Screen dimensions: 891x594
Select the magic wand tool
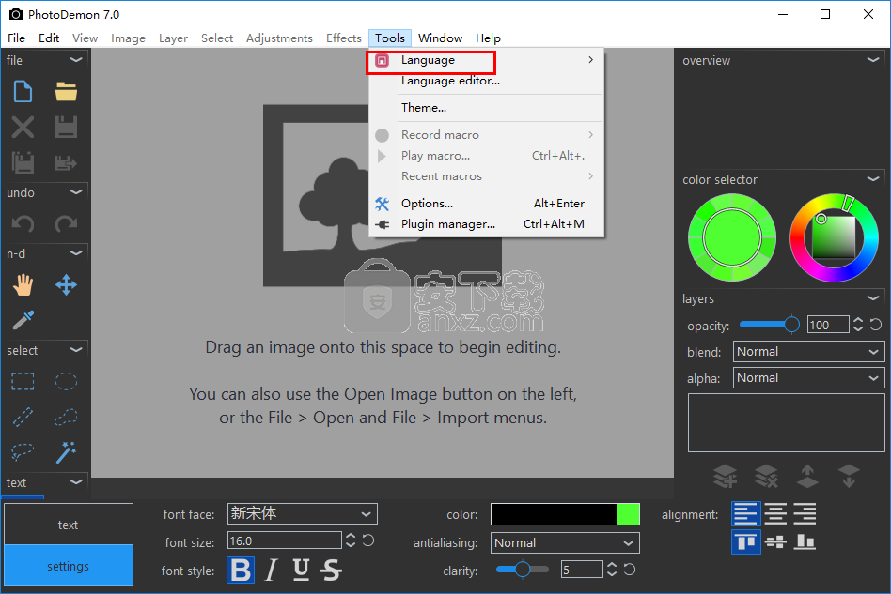click(x=66, y=452)
